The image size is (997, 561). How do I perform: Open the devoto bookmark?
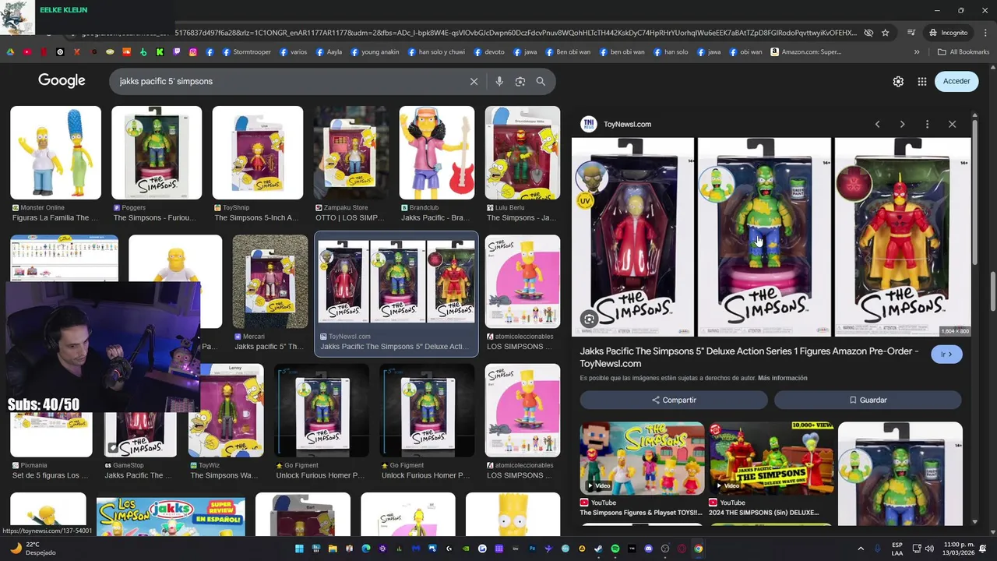point(489,52)
